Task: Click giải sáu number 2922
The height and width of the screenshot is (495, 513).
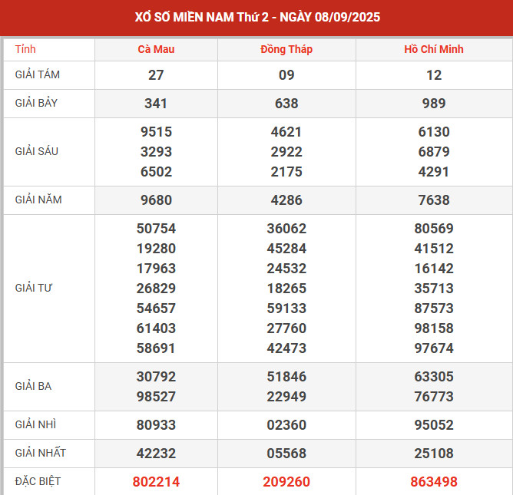Action: [x=286, y=152]
